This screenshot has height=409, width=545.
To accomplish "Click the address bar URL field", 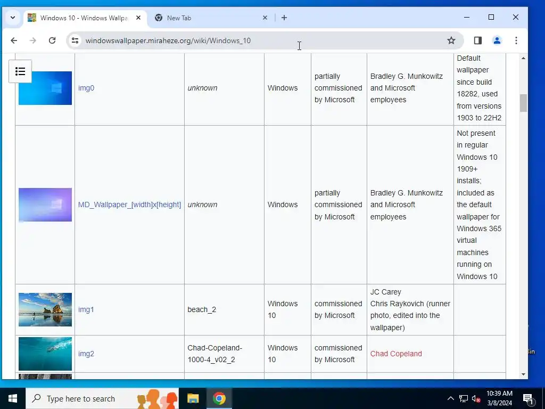I will (264, 40).
